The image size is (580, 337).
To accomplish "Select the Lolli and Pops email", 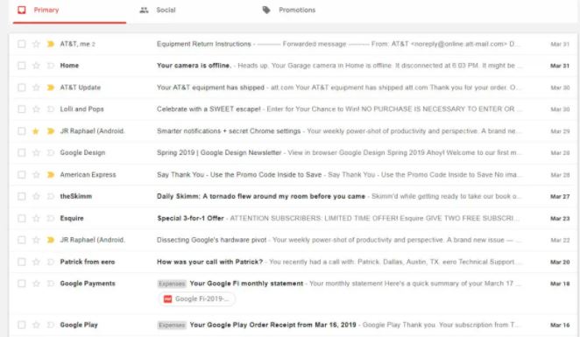I will [22, 109].
